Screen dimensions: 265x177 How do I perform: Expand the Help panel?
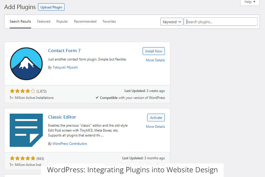(250, 2)
